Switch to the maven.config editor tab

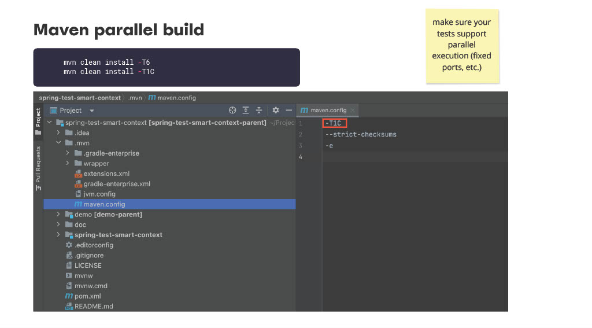click(327, 110)
